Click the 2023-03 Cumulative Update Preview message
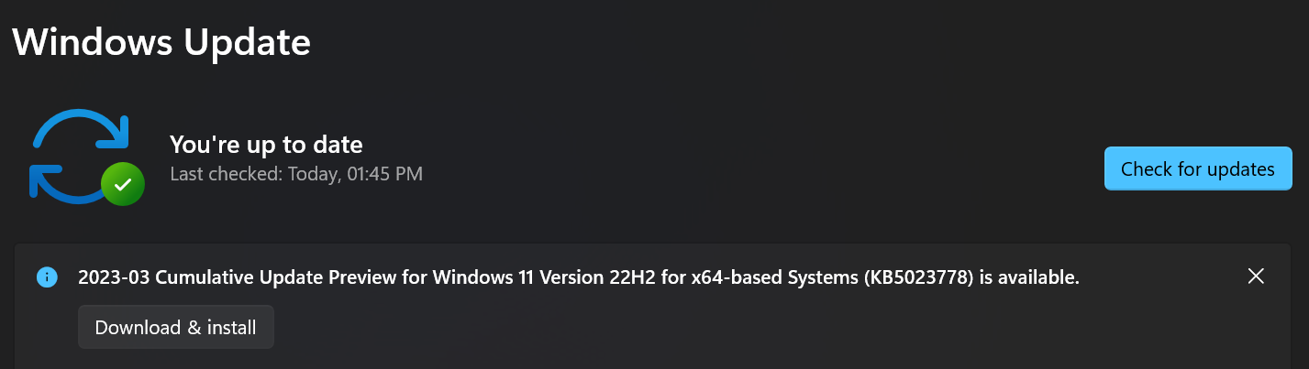 pos(578,277)
